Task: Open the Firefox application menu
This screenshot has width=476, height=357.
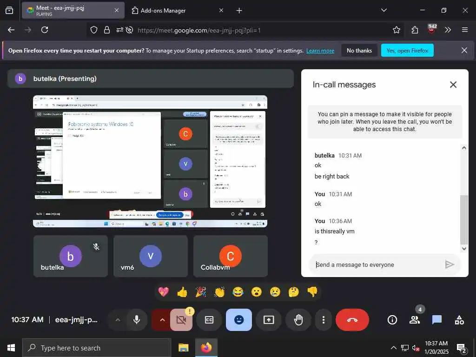Action: 465,30
